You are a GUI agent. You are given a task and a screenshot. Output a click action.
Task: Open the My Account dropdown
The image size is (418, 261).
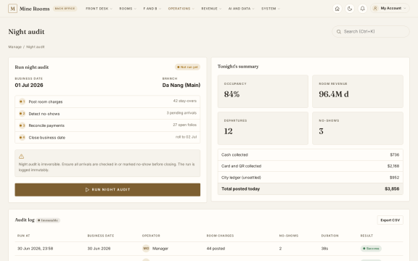tap(390, 9)
